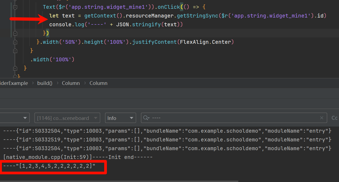
Task: Select build() in the breadcrumb bar
Action: pyautogui.click(x=45, y=83)
